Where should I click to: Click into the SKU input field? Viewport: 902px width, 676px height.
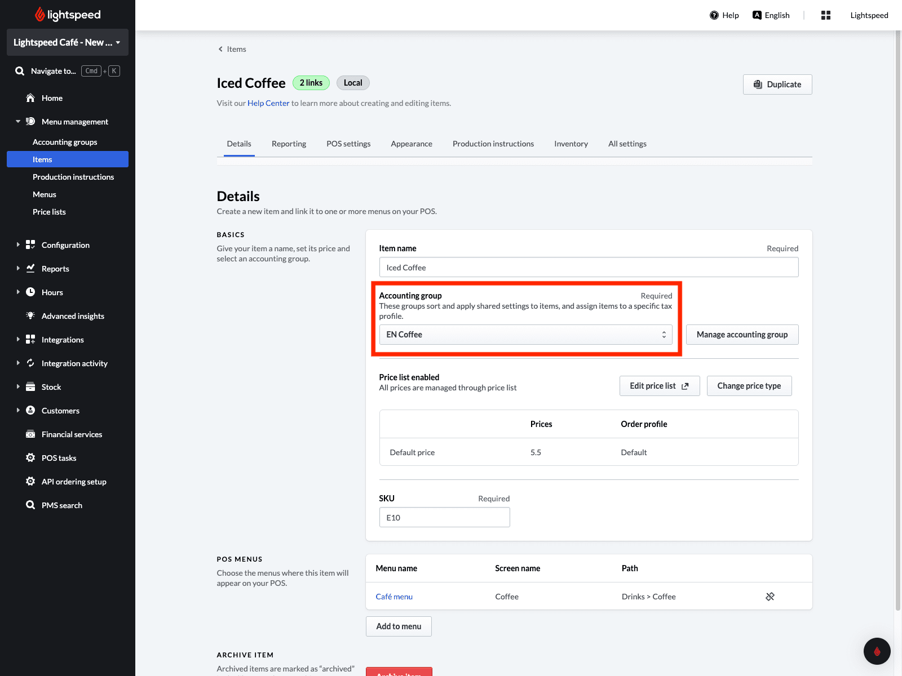[x=445, y=517]
